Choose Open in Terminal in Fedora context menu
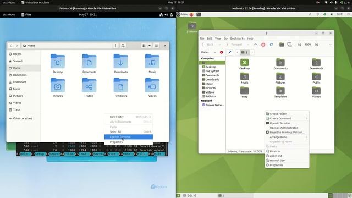352x198 pixels. [x=129, y=137]
